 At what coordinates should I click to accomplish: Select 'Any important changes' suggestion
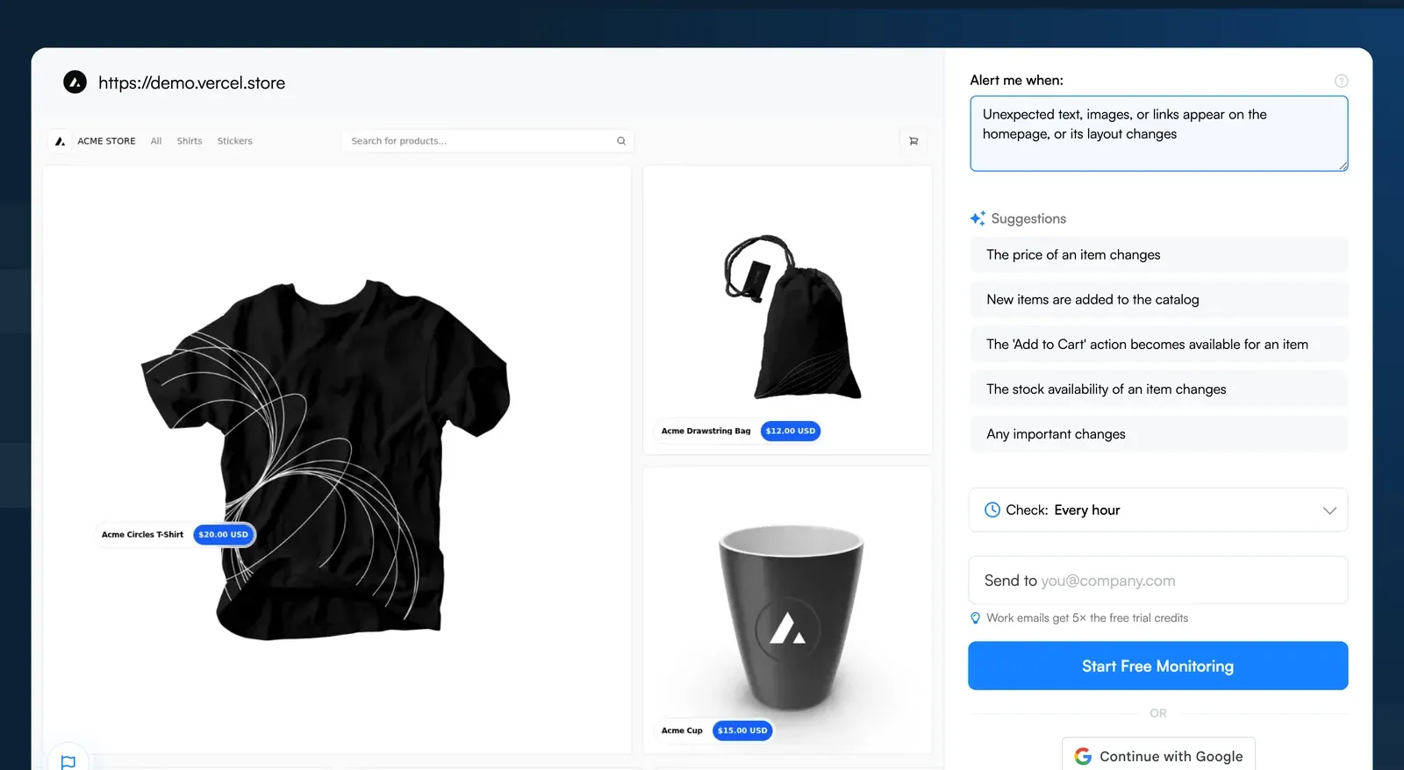click(1158, 434)
